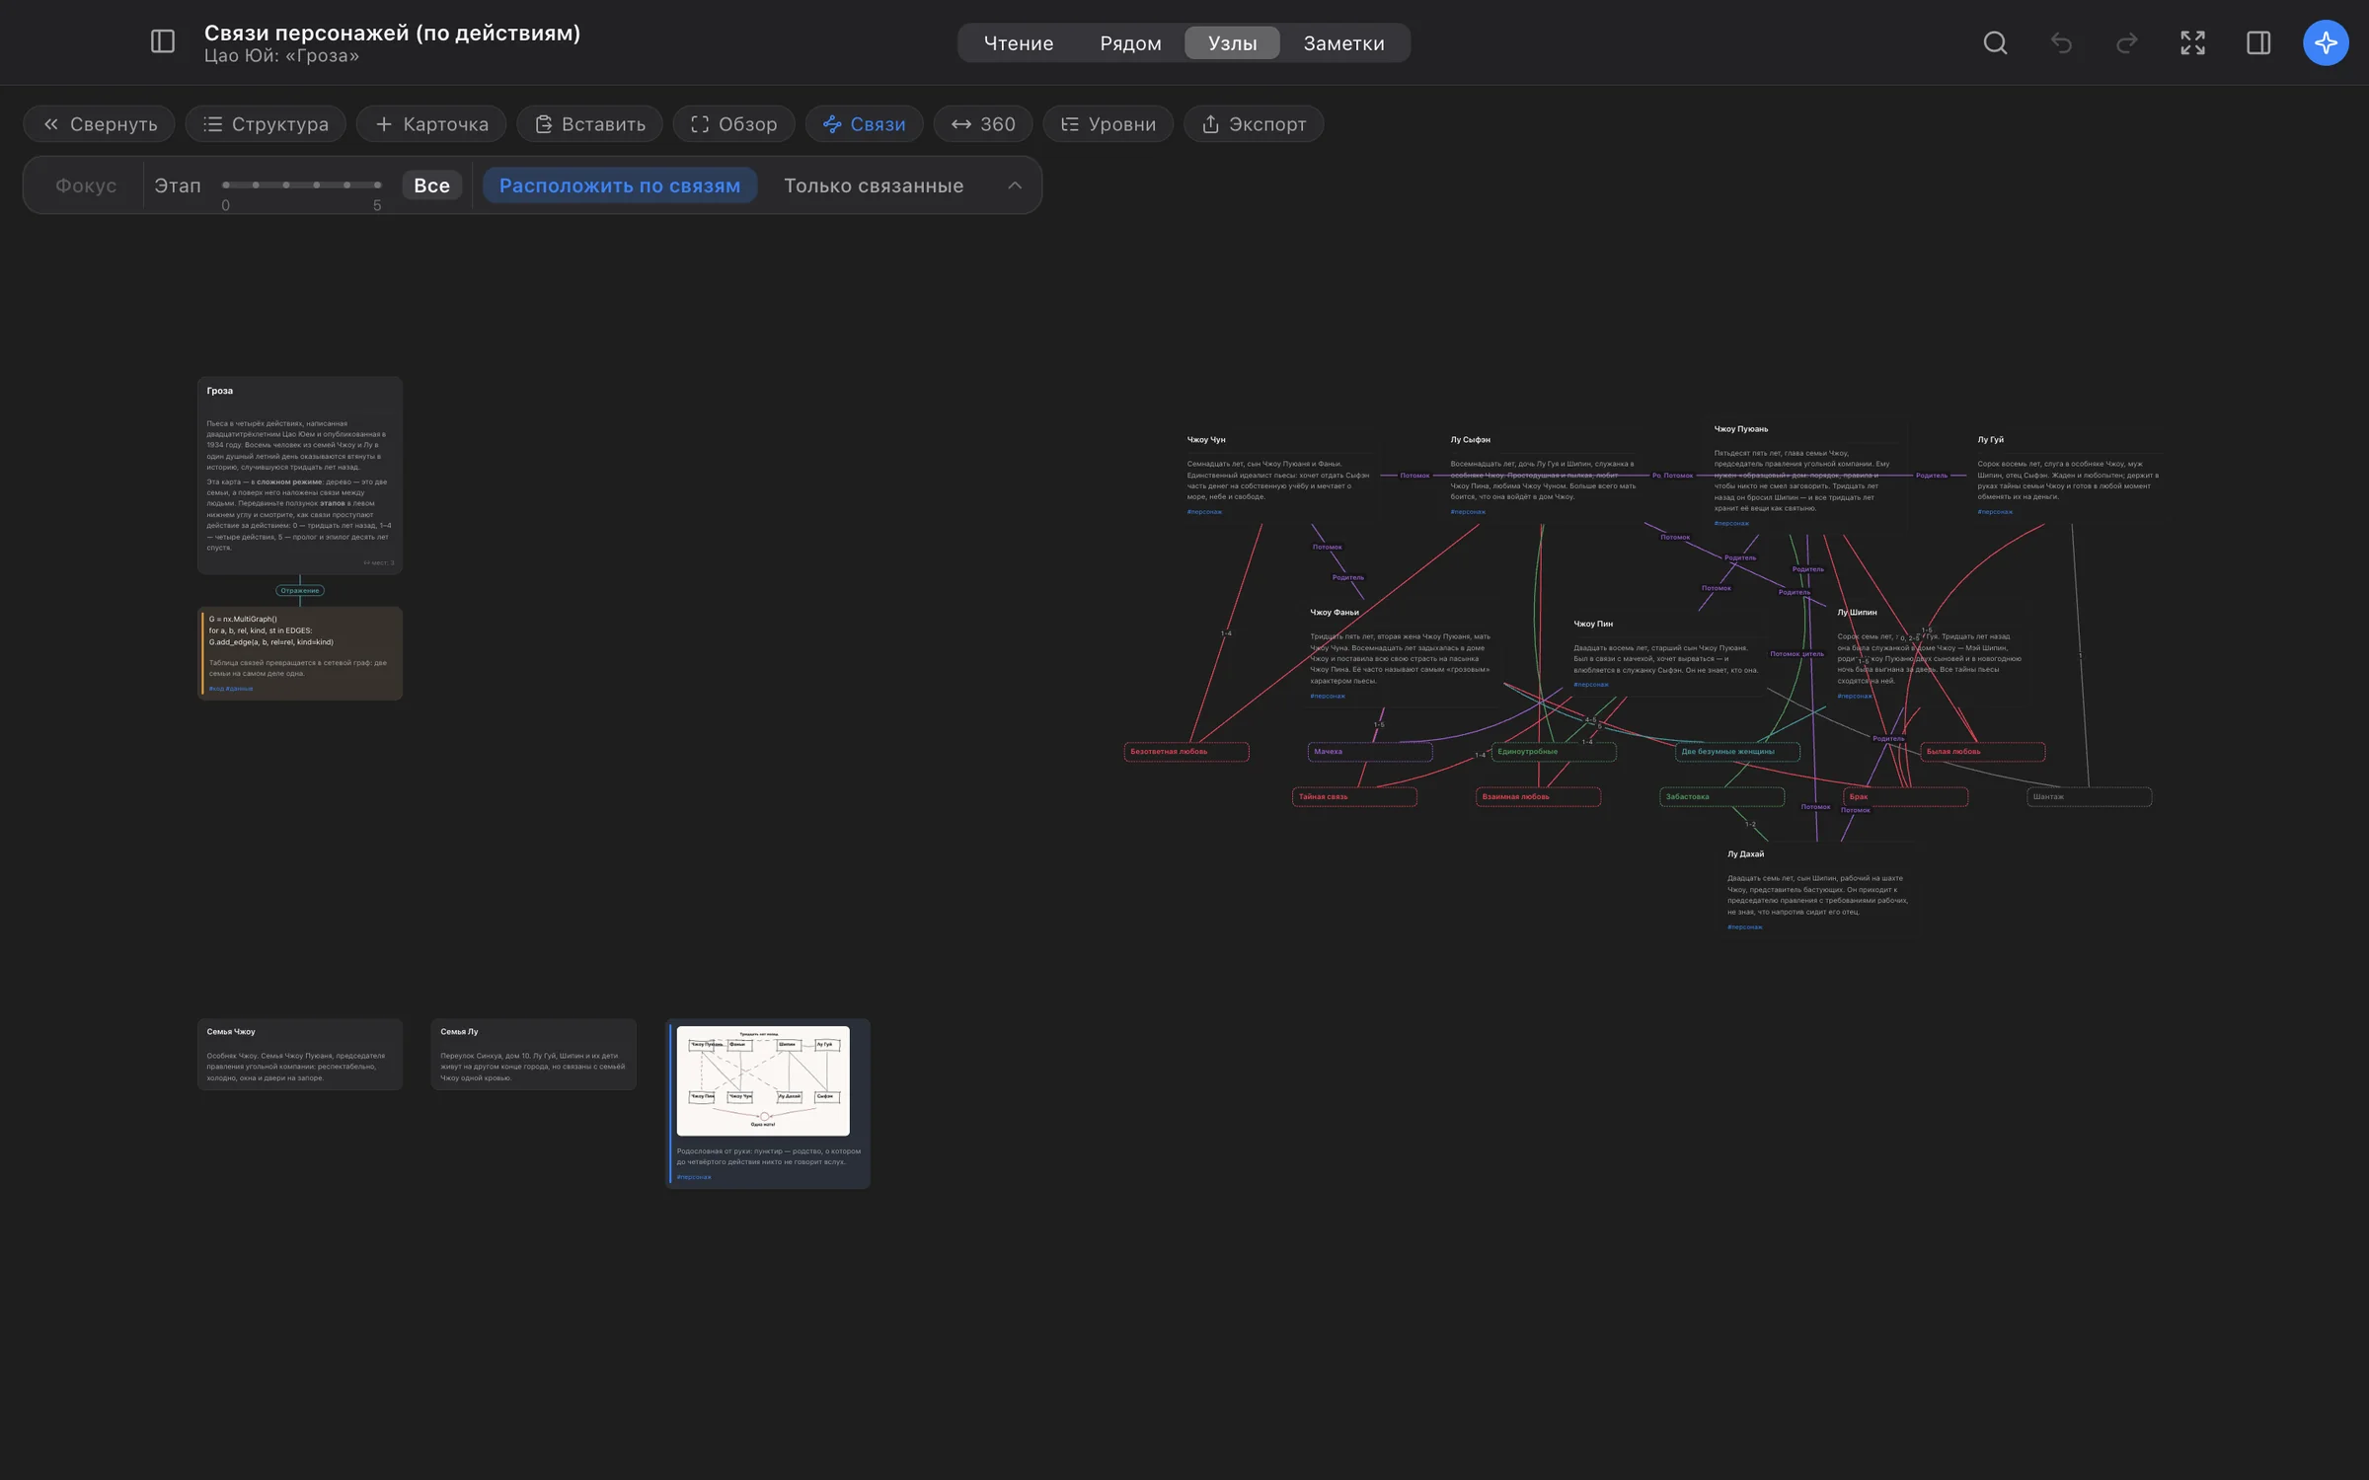The width and height of the screenshot is (2369, 1480).
Task: Select the Безответная любовь relation node
Action: click(1186, 752)
